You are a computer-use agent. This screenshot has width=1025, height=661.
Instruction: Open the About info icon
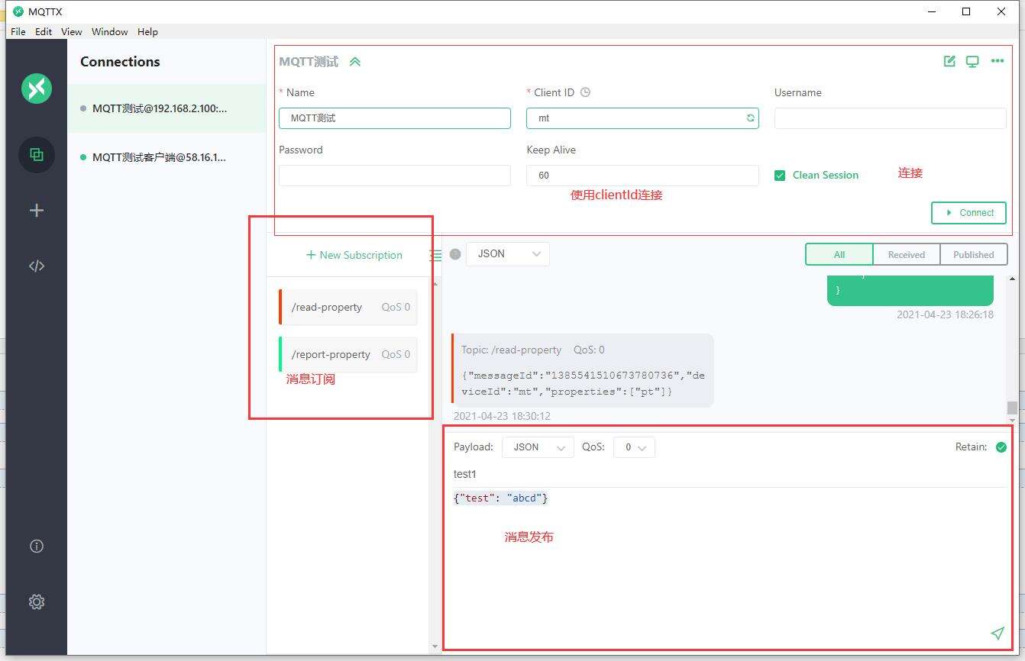click(x=37, y=547)
